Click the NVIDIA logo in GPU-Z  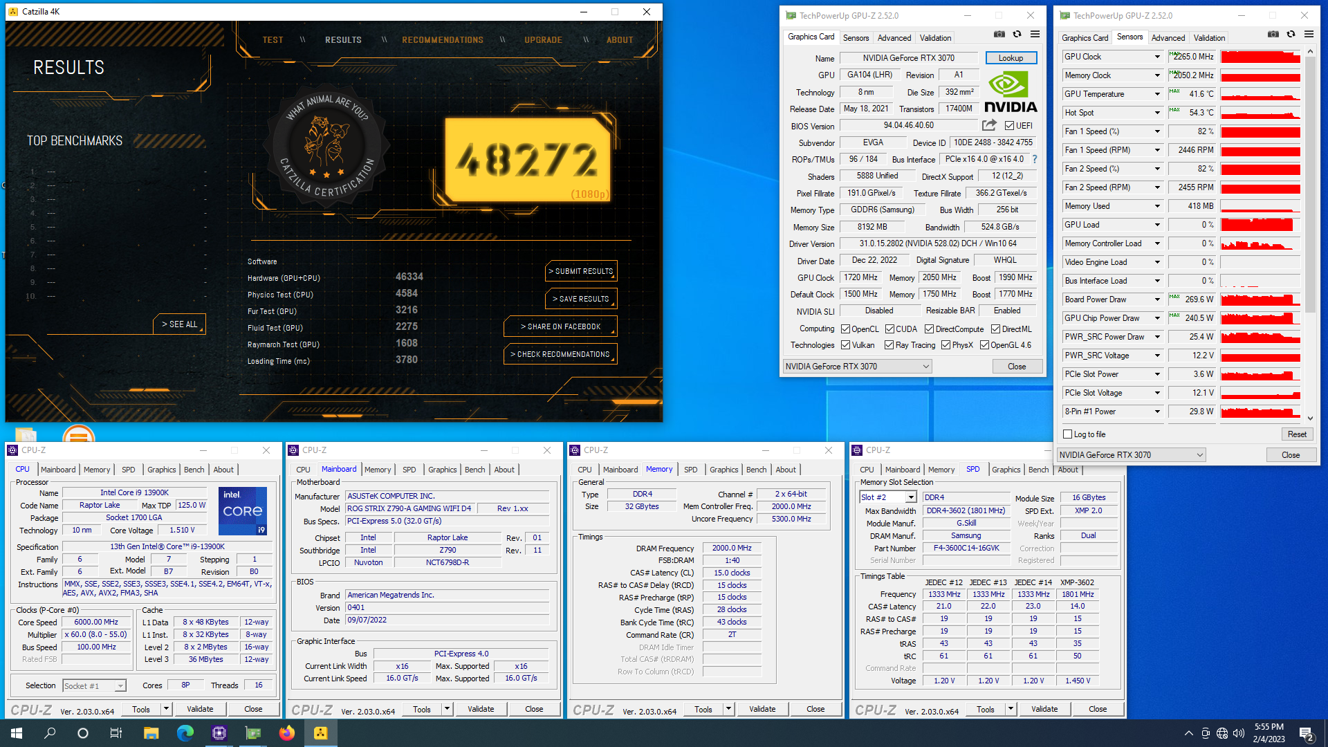1011,92
